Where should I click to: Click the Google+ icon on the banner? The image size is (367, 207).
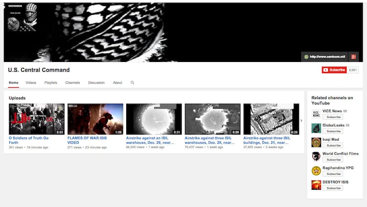pos(353,56)
